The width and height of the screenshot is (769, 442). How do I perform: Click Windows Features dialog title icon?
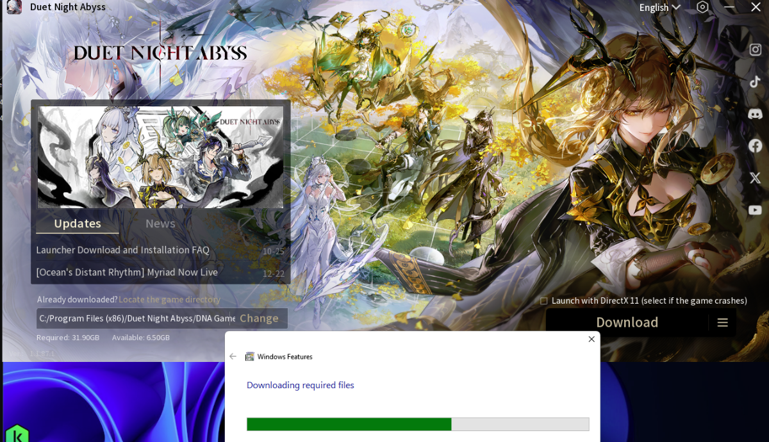pos(250,356)
